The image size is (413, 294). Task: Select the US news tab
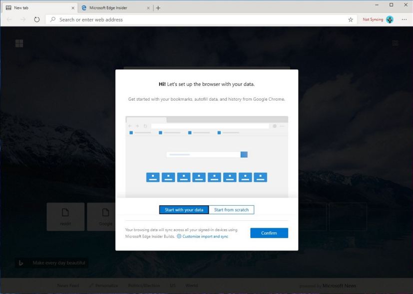[173, 286]
